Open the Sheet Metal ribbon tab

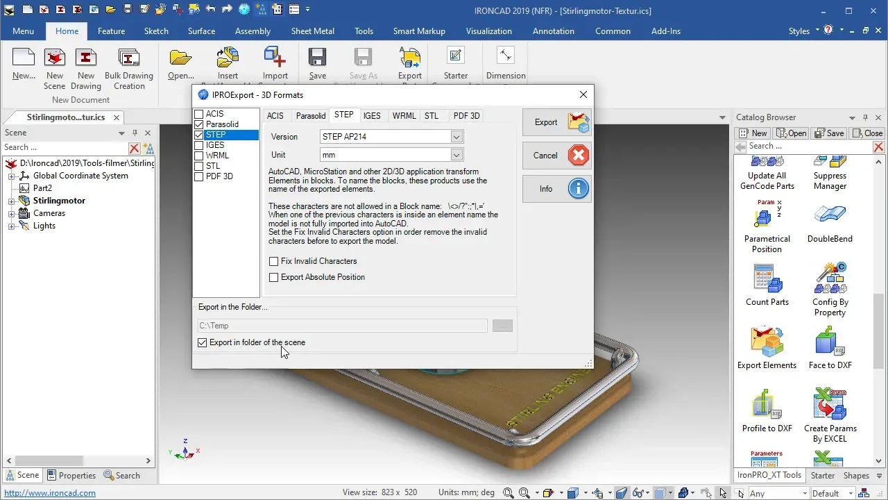312,31
